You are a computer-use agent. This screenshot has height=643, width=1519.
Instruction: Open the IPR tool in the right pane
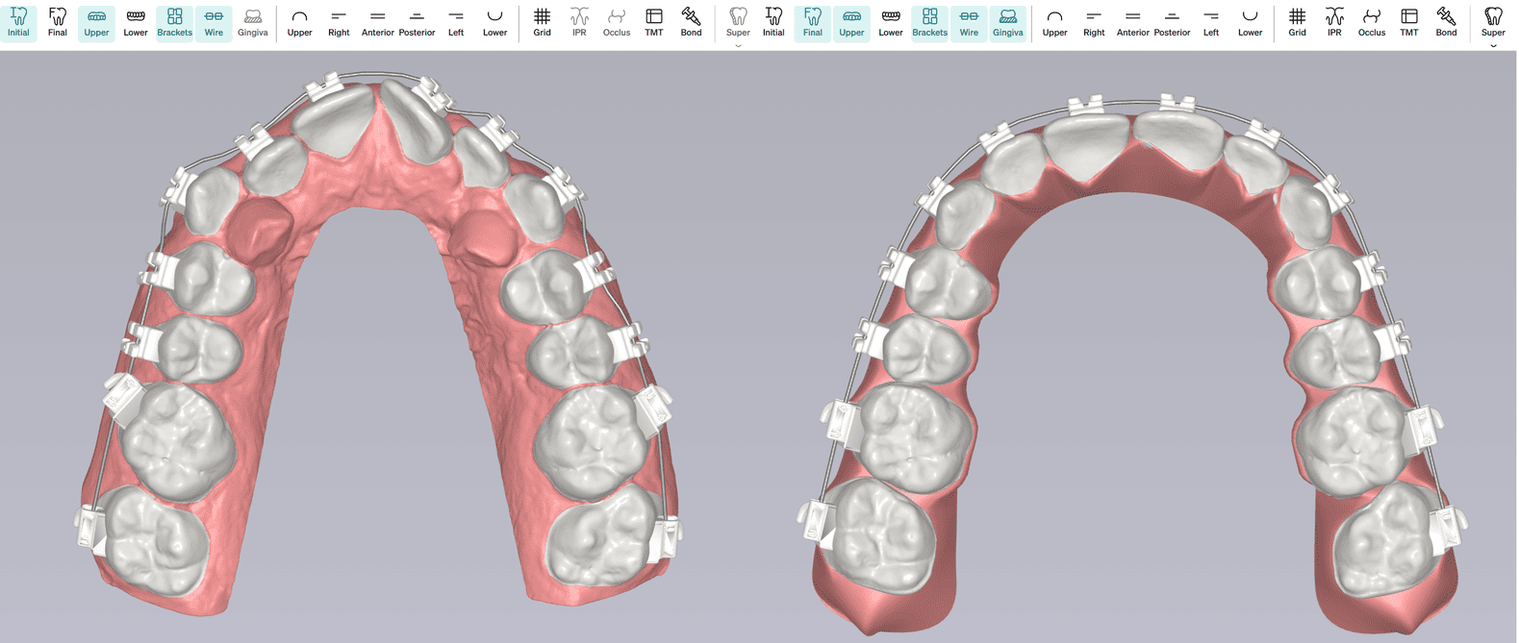(1334, 22)
